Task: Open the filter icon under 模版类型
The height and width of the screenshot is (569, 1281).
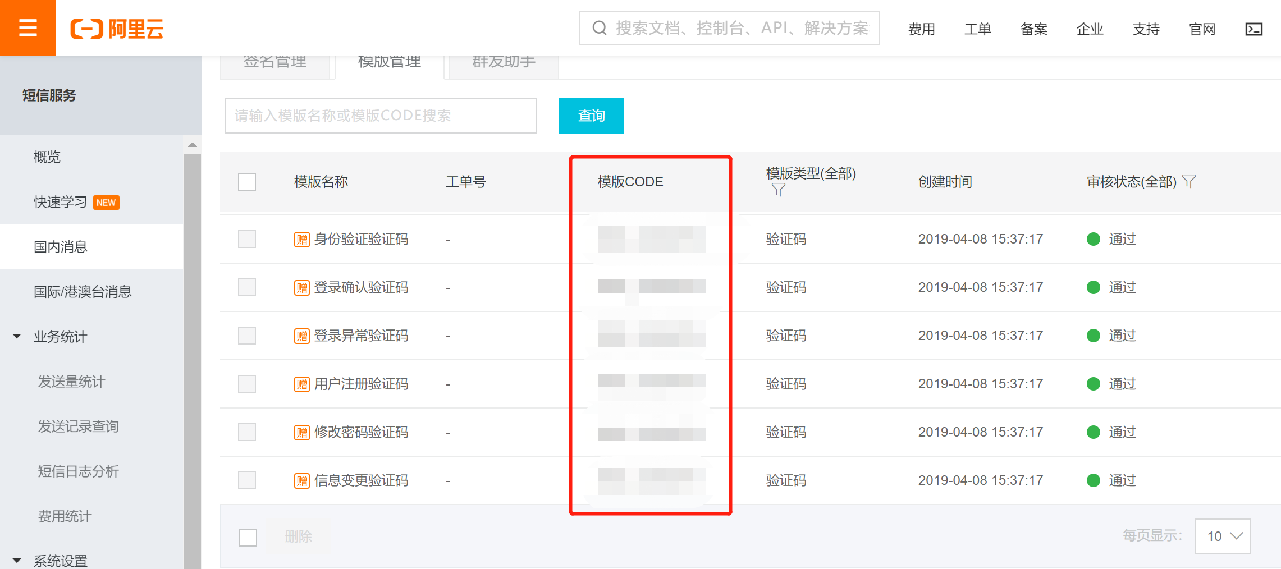Action: click(x=778, y=190)
